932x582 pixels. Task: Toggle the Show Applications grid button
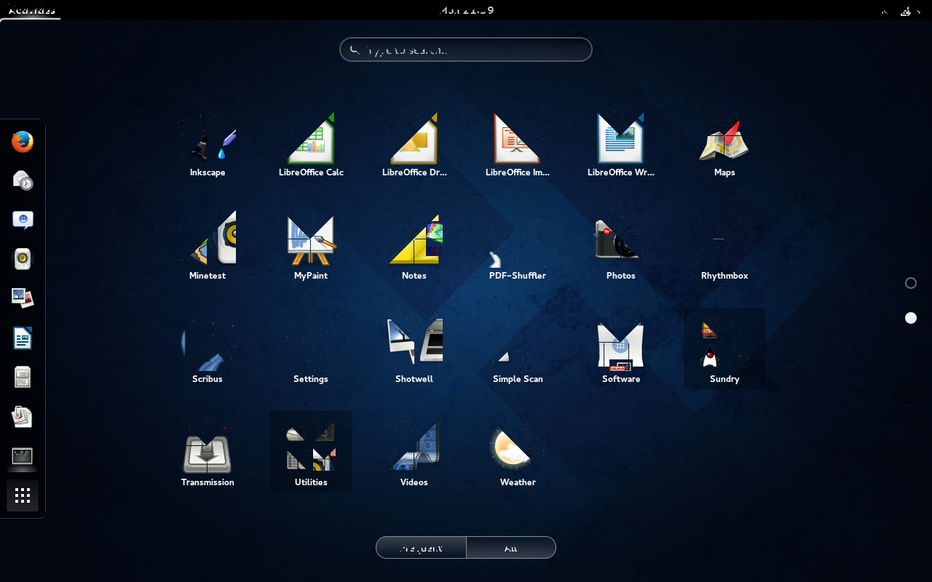[23, 496]
